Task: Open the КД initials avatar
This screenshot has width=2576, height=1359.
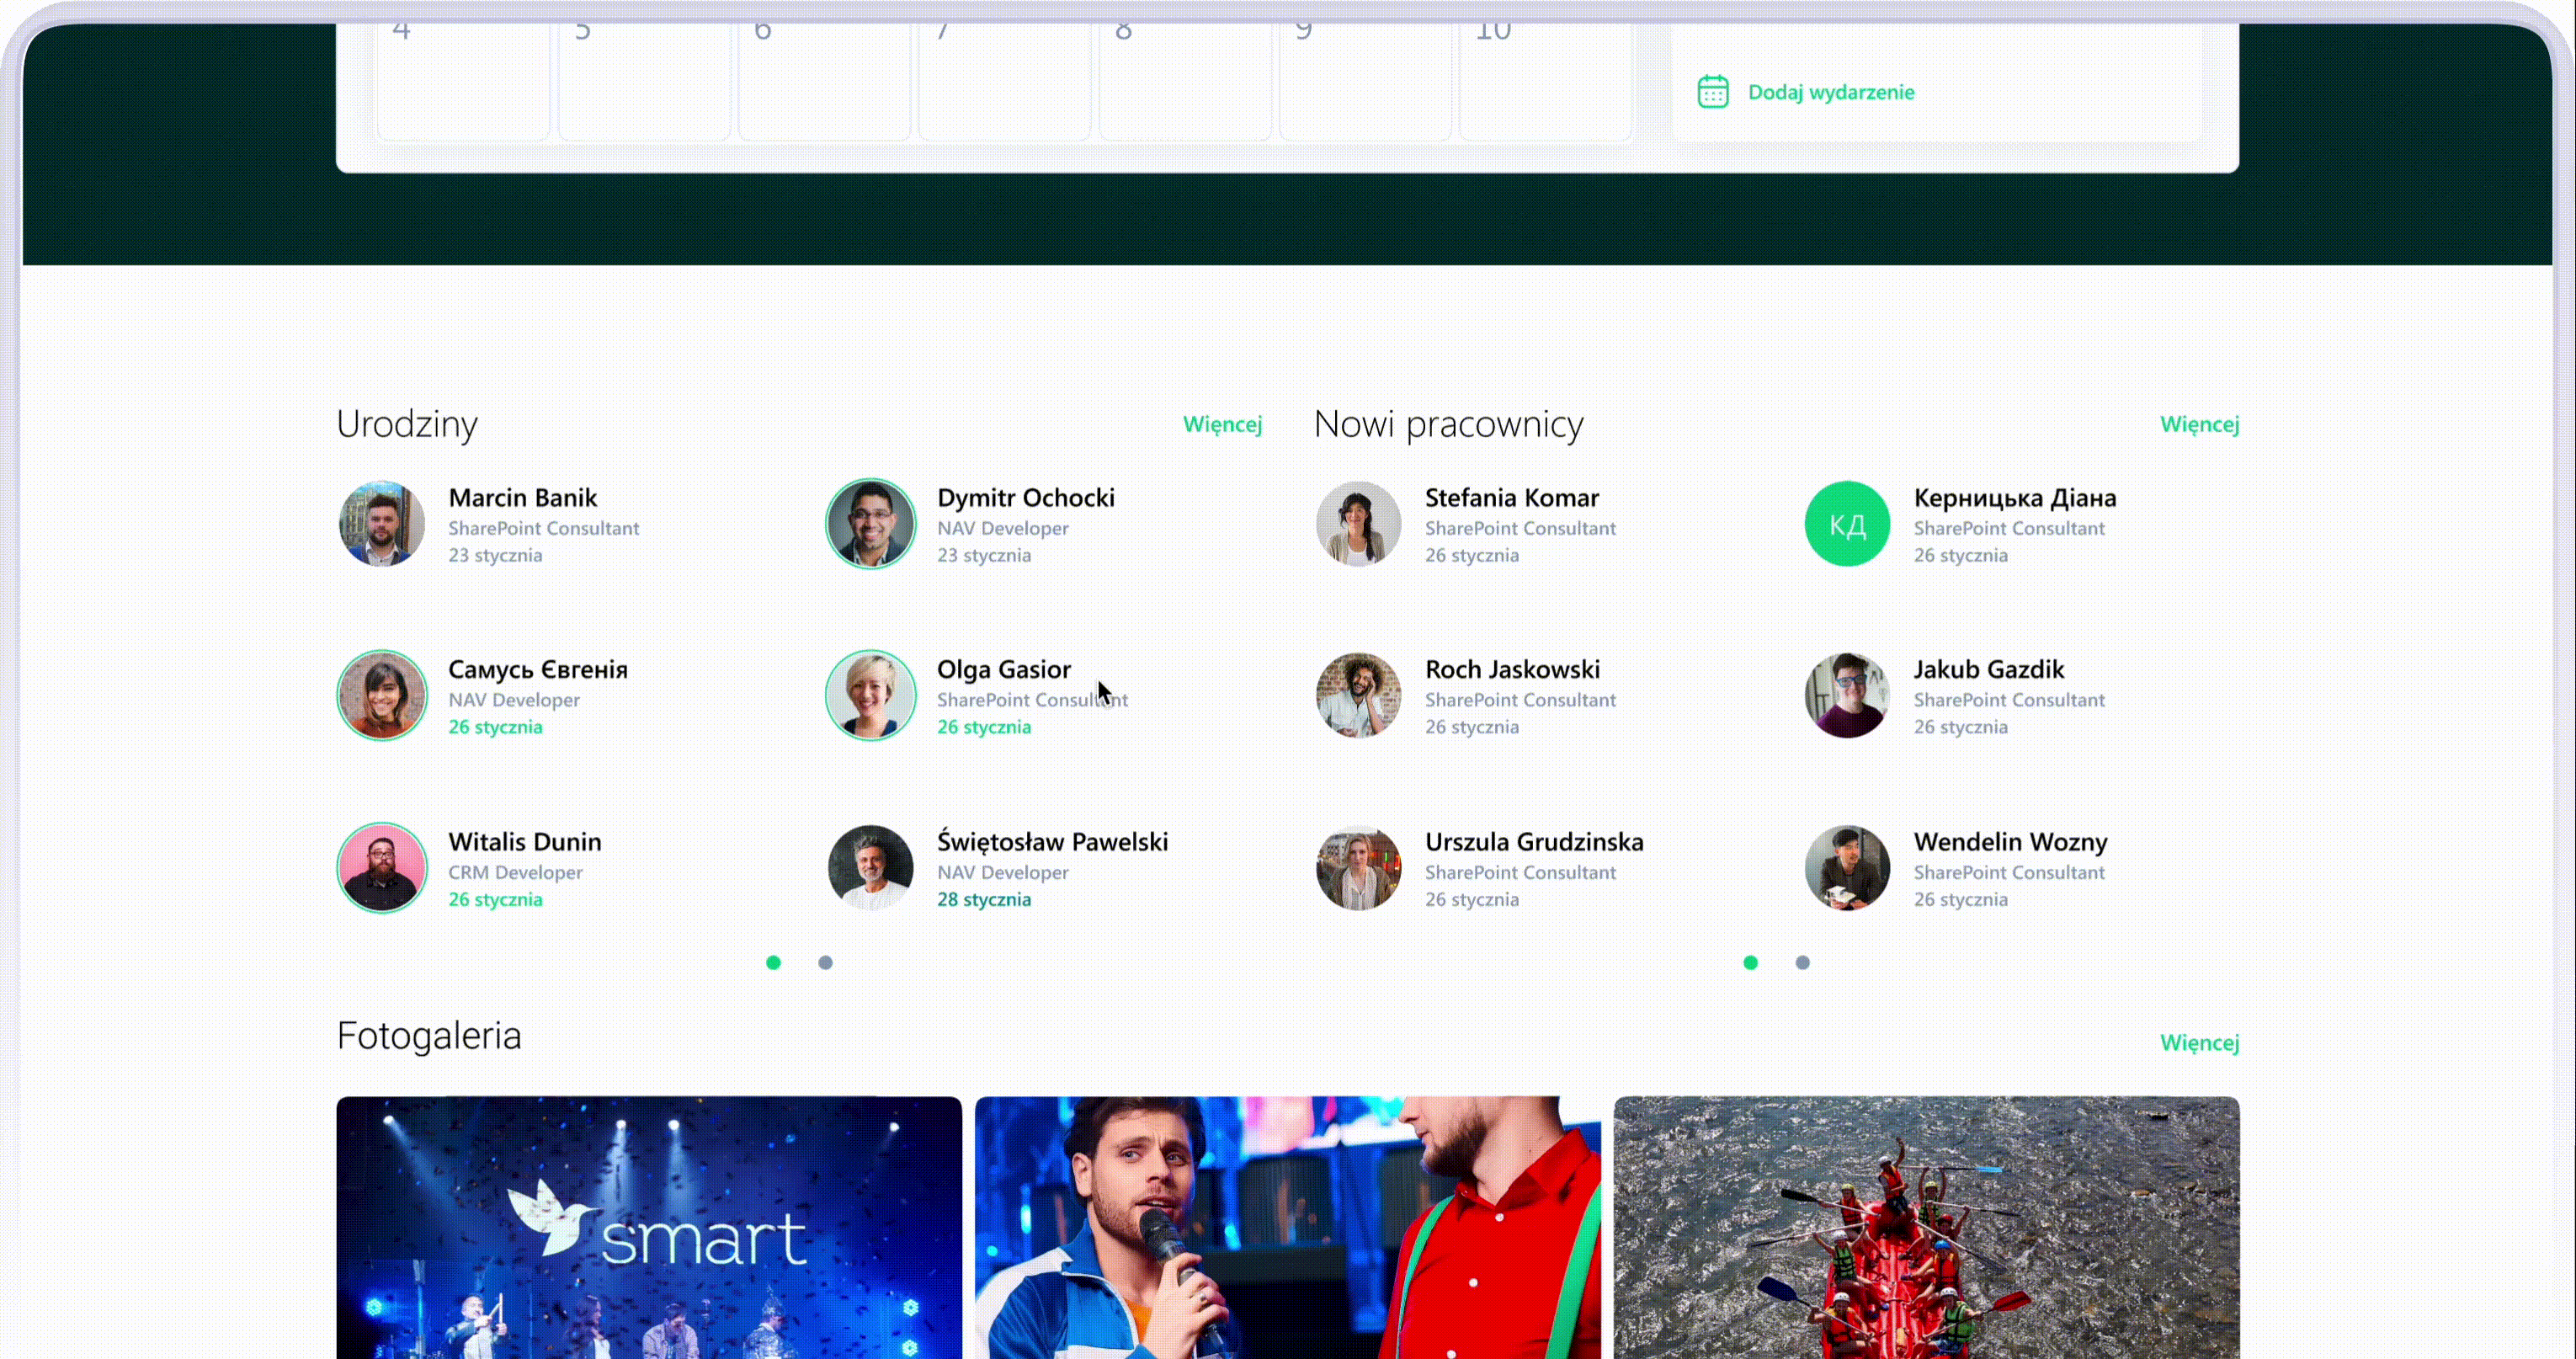Action: [1846, 524]
